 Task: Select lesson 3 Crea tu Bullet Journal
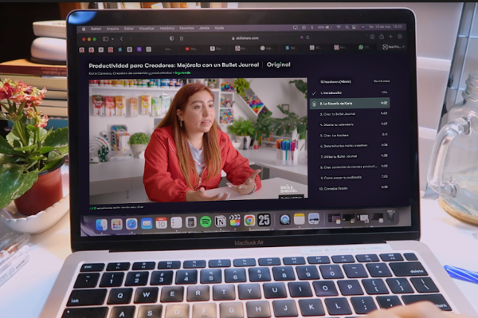350,114
